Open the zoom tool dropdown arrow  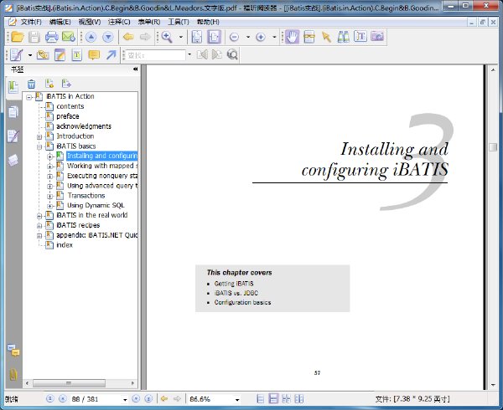tap(180, 37)
